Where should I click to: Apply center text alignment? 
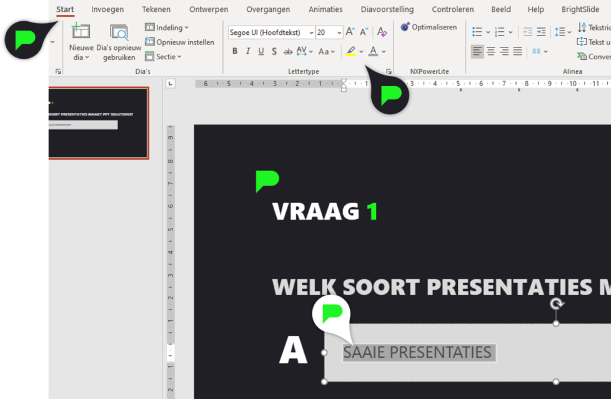coord(491,51)
